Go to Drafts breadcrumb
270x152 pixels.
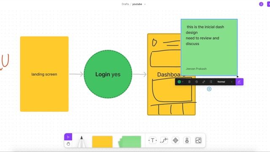point(125,4)
